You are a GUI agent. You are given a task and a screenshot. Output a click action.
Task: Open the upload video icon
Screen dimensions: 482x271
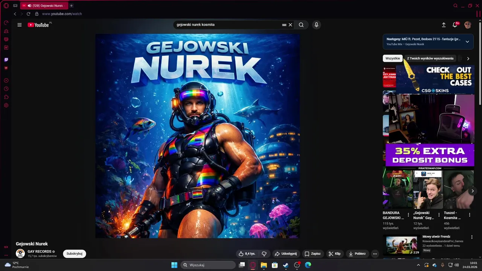point(444,25)
